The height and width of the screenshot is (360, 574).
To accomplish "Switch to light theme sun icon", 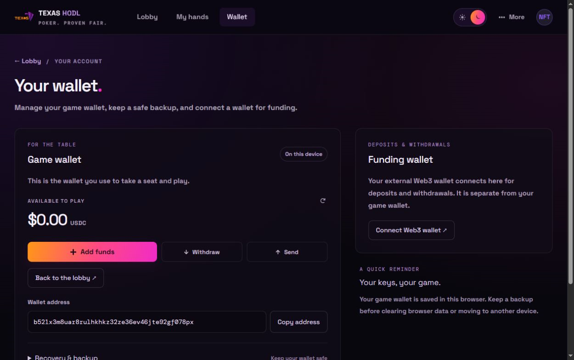I will coord(462,17).
